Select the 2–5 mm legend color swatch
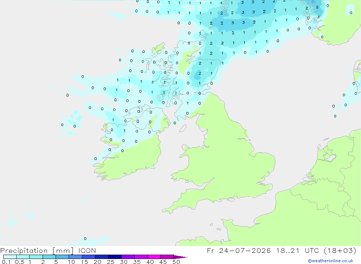 click(49, 257)
